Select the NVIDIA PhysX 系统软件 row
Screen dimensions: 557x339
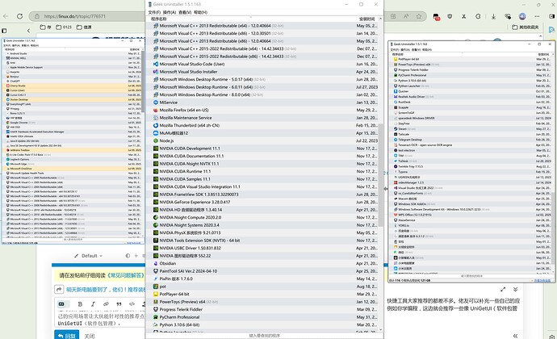[262, 232]
